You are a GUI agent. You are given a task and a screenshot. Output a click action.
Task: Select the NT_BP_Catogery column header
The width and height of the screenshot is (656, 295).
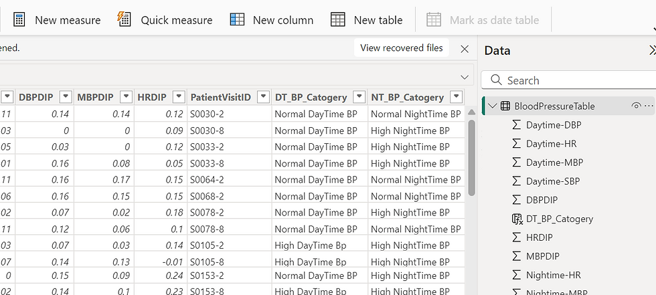pyautogui.click(x=408, y=98)
